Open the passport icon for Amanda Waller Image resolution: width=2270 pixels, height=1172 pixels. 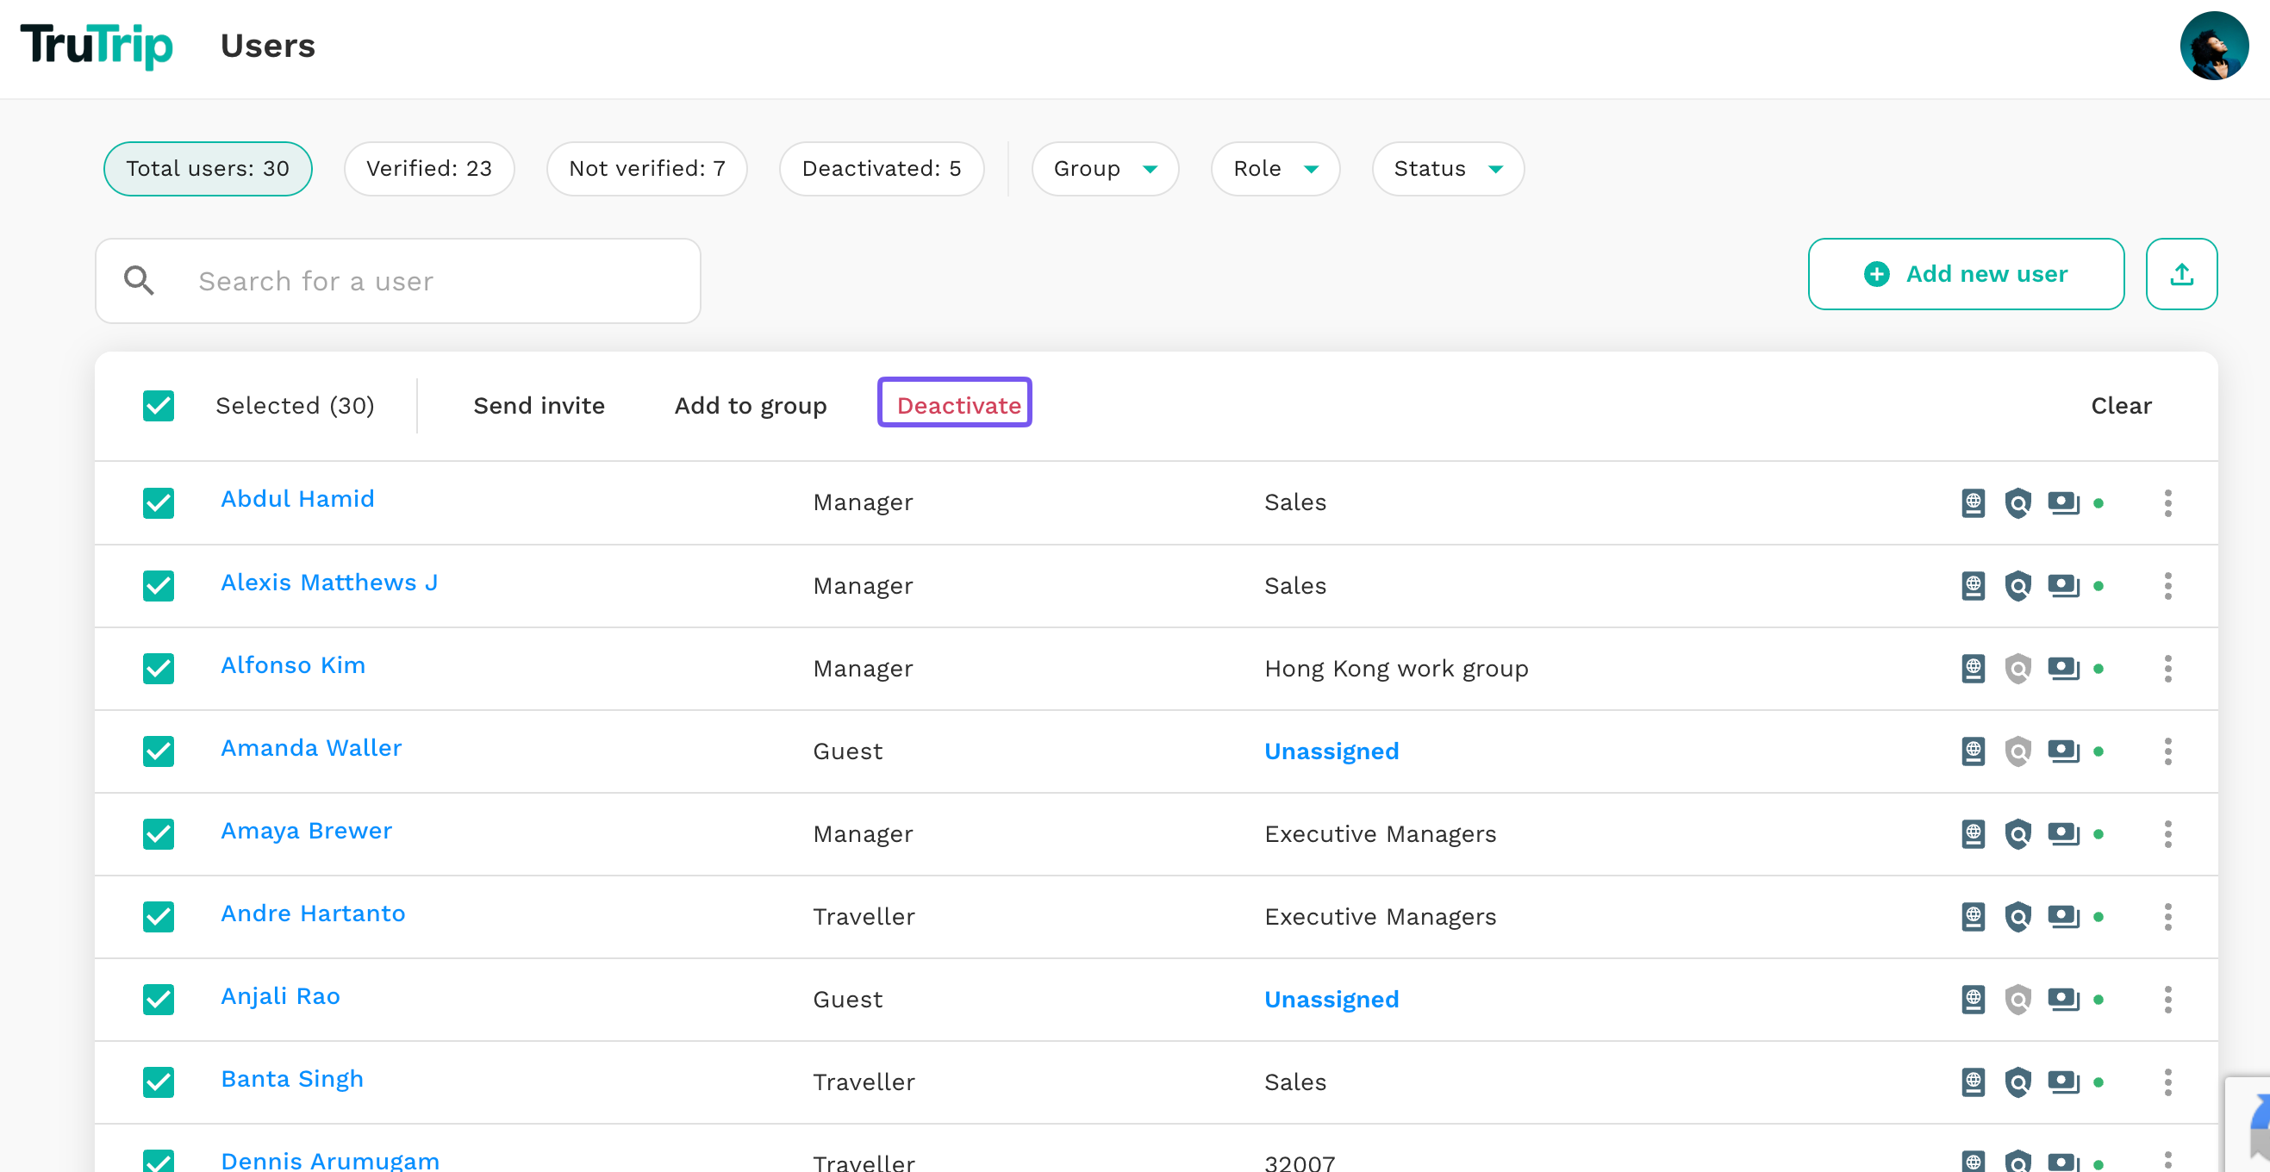[1973, 751]
